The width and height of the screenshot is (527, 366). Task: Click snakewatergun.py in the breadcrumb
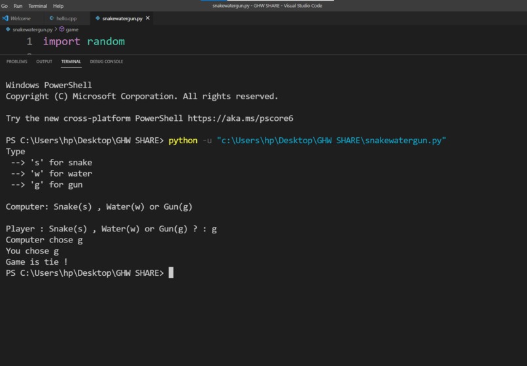coord(32,29)
